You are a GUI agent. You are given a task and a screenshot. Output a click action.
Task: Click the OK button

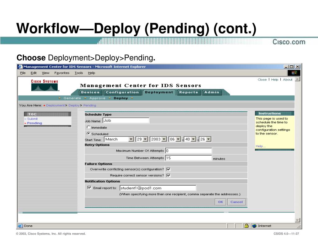[x=220, y=202]
